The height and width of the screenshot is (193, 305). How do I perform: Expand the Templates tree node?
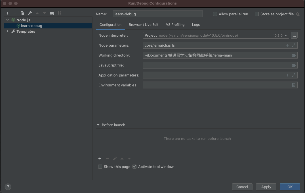point(8,31)
